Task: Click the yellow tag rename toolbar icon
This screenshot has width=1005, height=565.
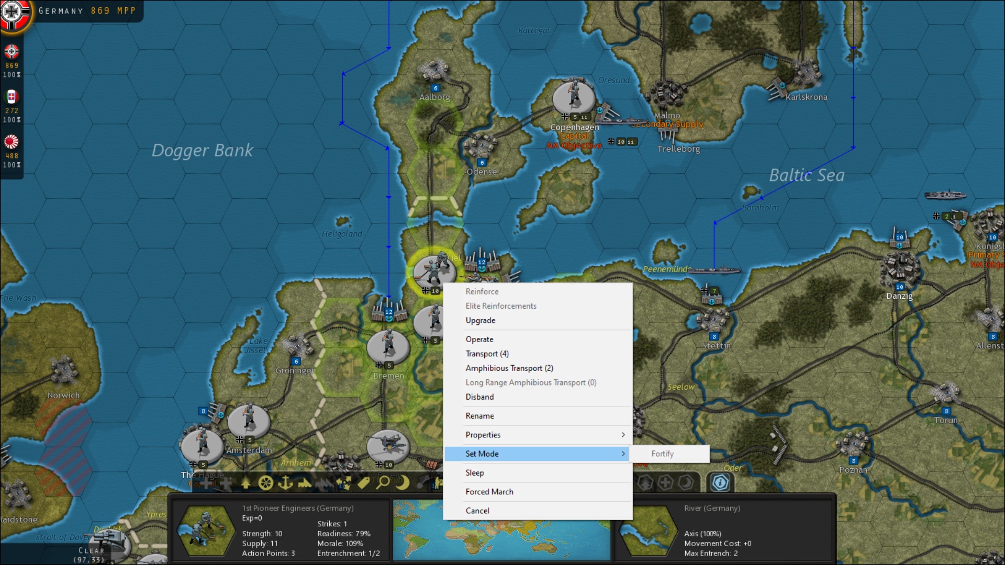Action: click(x=364, y=483)
